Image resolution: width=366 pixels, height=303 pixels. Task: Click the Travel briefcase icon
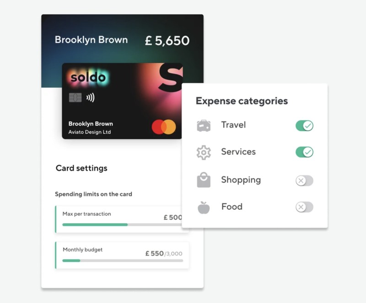point(204,125)
